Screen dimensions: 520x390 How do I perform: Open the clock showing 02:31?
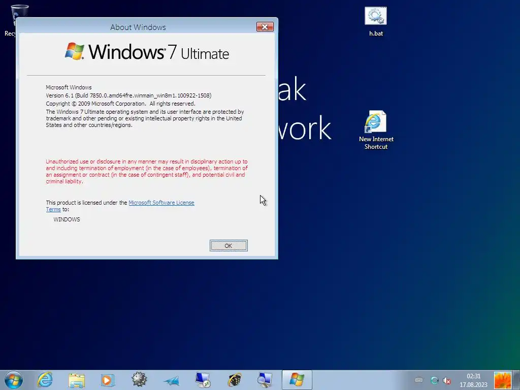pyautogui.click(x=474, y=380)
